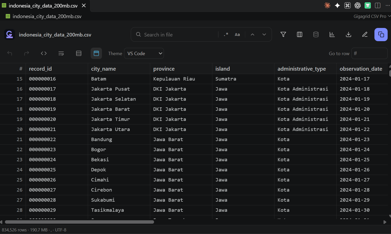
Task: Select cell Jakarta Selatan
Action: click(119, 99)
